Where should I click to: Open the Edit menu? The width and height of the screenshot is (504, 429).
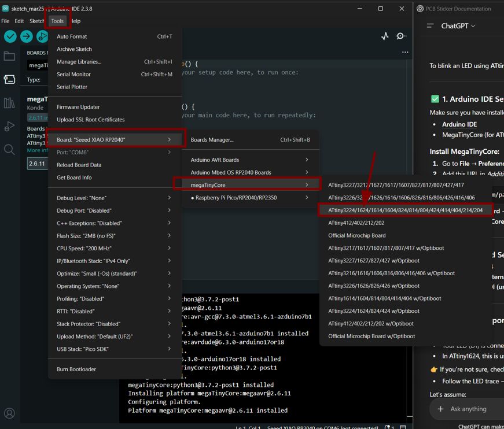click(19, 21)
